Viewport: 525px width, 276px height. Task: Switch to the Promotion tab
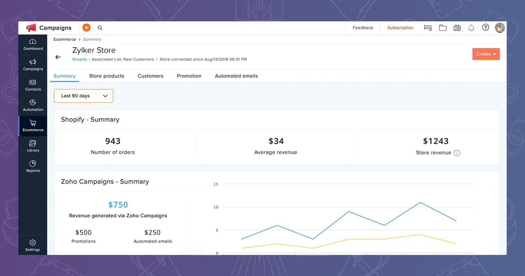[189, 76]
